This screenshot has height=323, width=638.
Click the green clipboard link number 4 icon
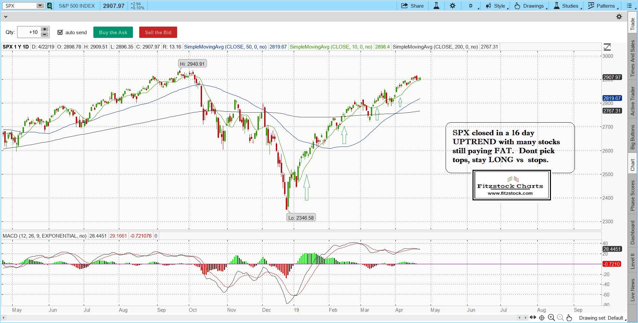coord(50,6)
